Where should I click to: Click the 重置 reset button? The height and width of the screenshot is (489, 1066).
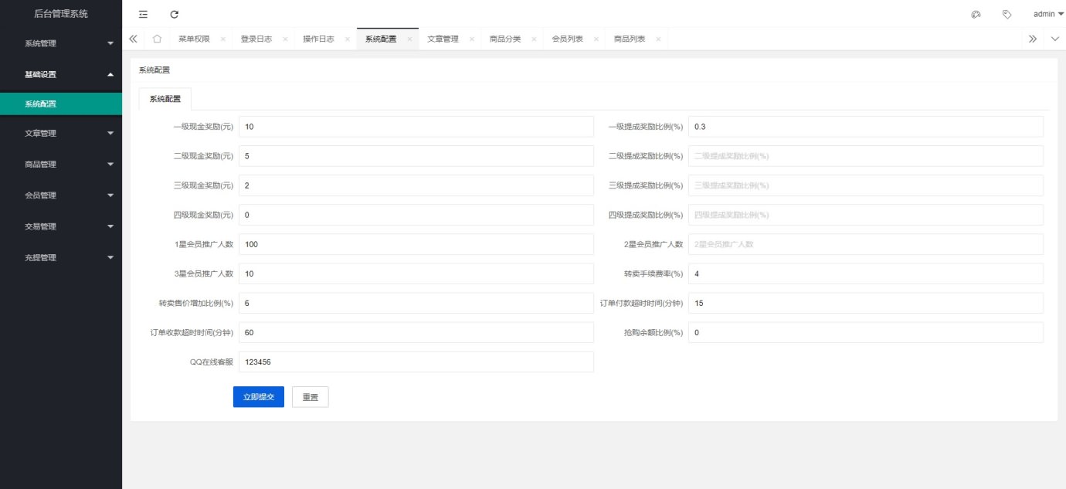(310, 397)
